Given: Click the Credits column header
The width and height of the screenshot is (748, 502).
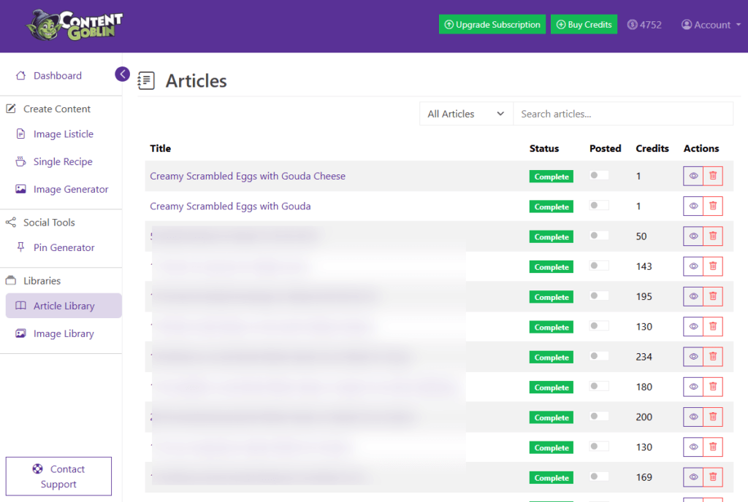Looking at the screenshot, I should coord(652,148).
